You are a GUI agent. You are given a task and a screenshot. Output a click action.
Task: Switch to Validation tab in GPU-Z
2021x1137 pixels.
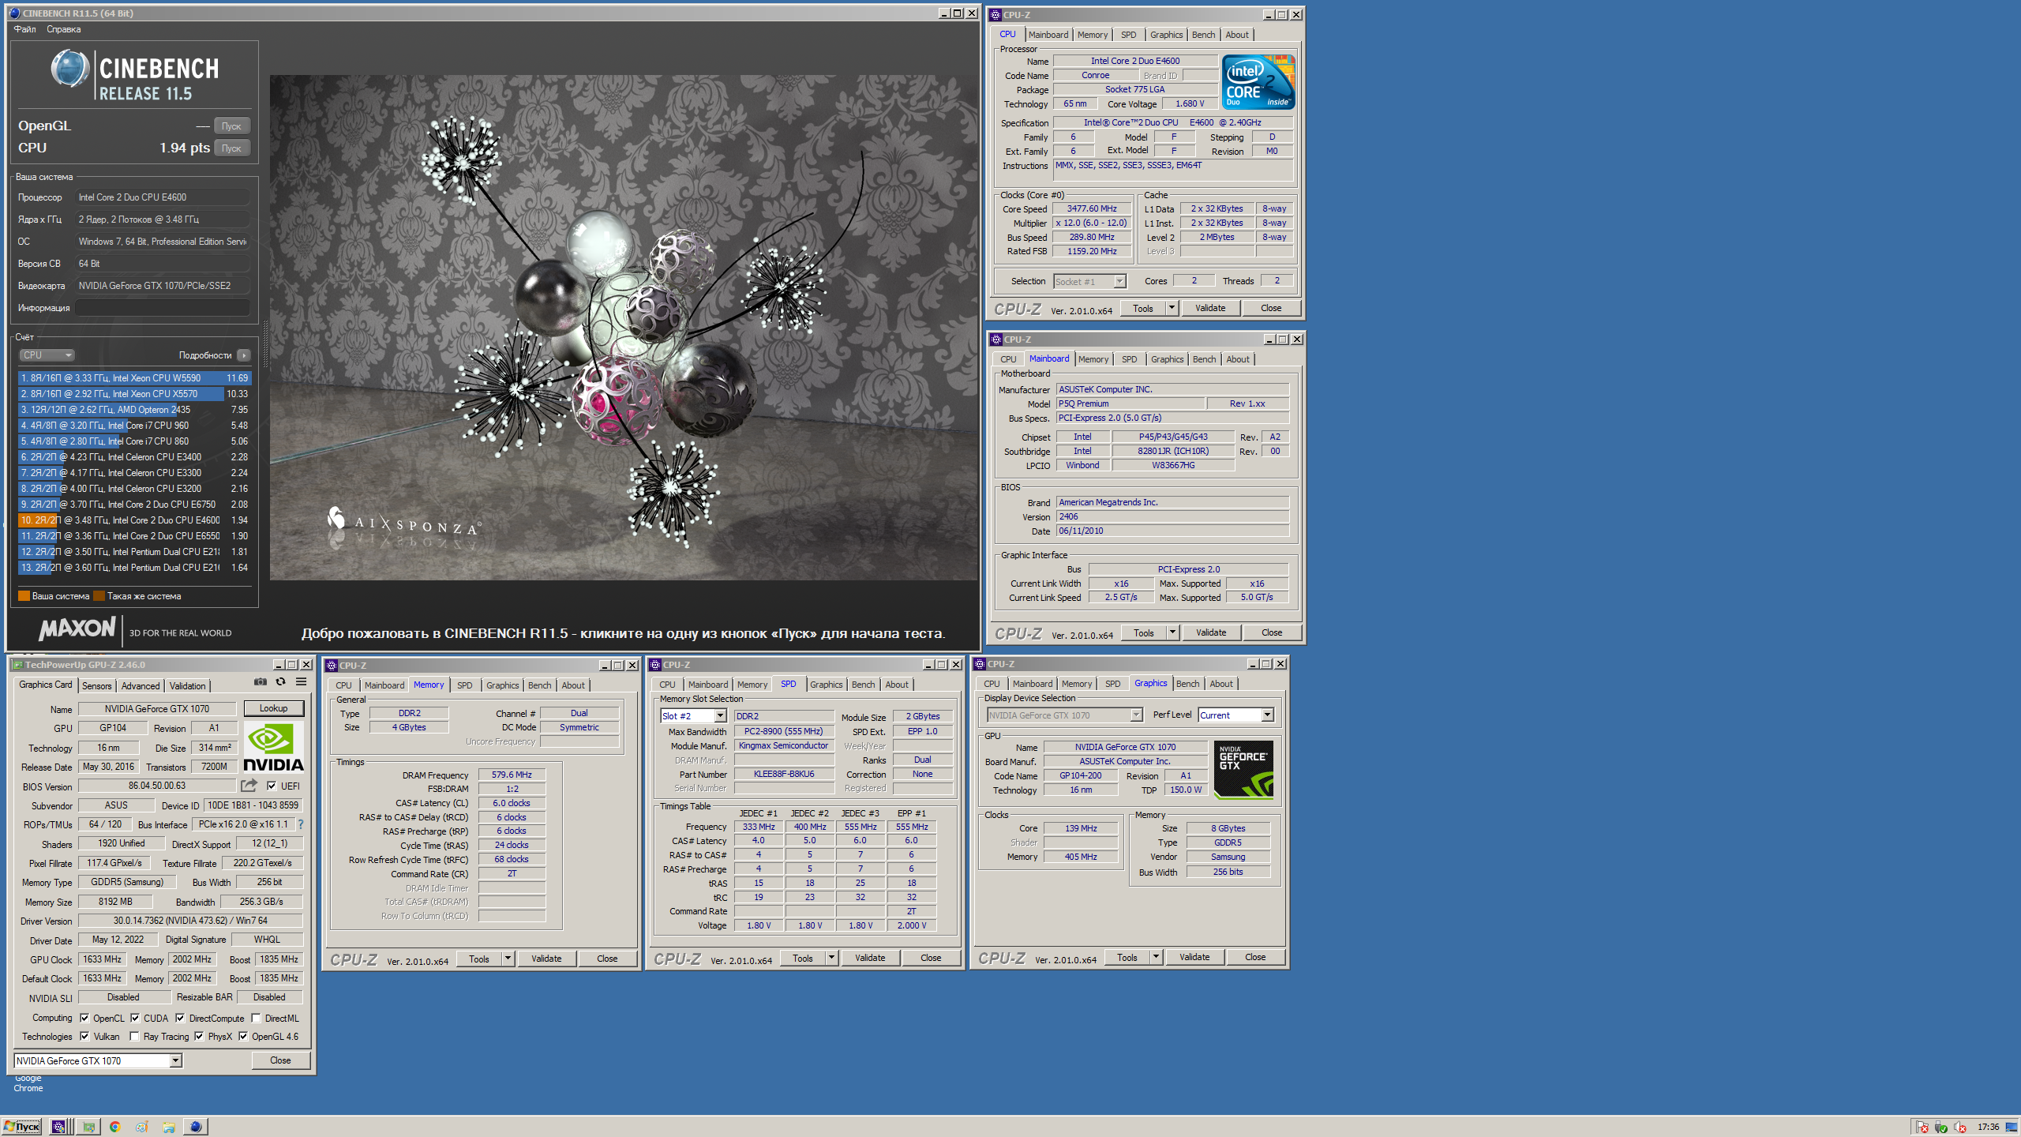point(187,685)
